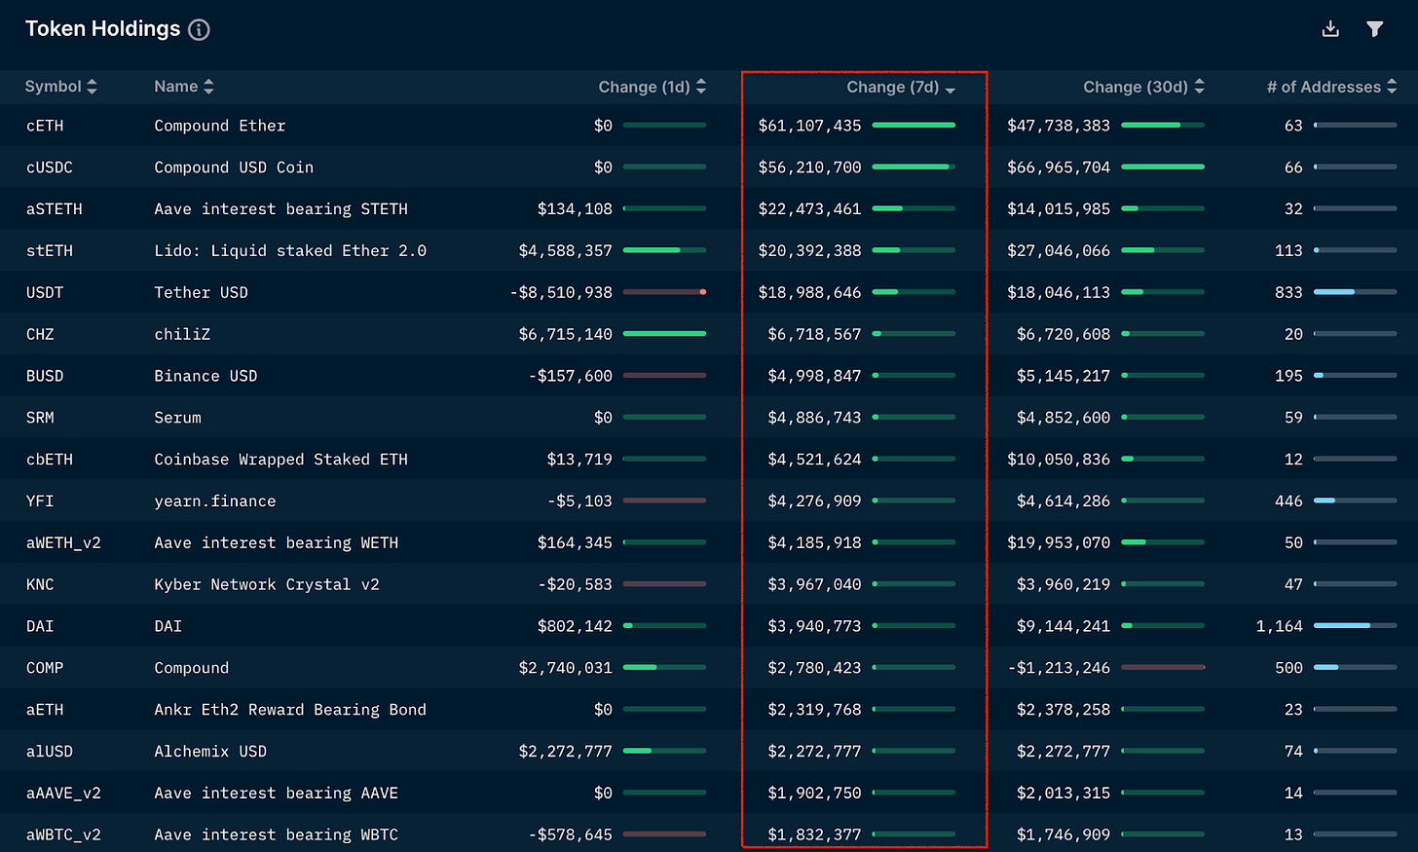Select the SRM symbol
Screen dimensions: 1418x852
pos(40,418)
